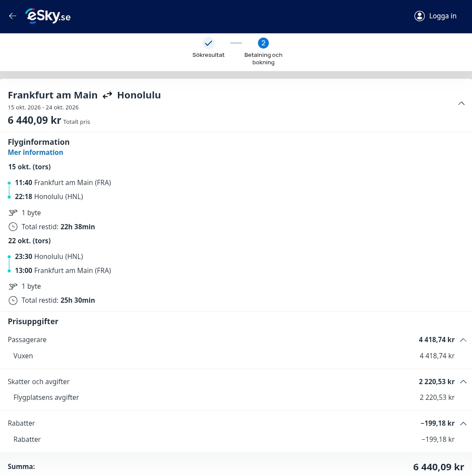Click the Honolulu destination heading
Screen dimensions: 472x476
(x=139, y=95)
